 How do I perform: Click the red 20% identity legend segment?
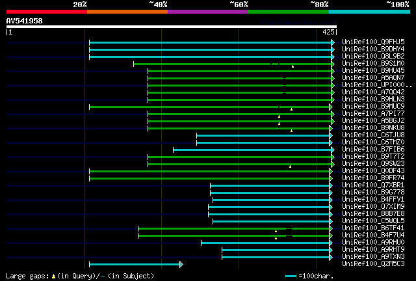coord(47,12)
